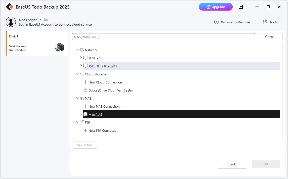Click the Cloud Storage cloud icon
Screen dimensions: 288x179
pyautogui.click(x=82, y=74)
